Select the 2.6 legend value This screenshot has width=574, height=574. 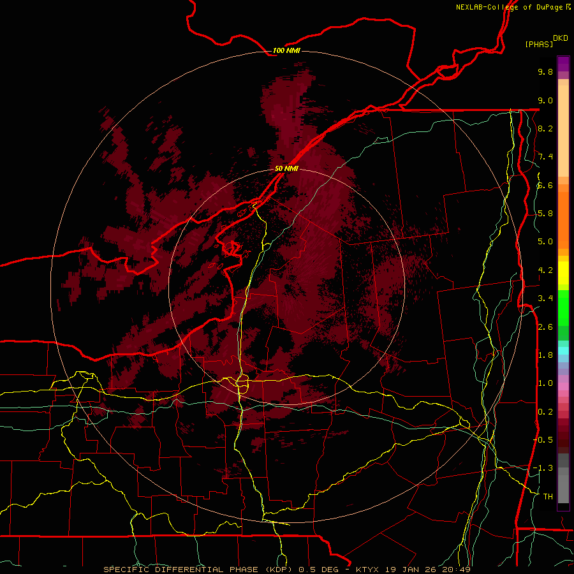[x=545, y=327]
